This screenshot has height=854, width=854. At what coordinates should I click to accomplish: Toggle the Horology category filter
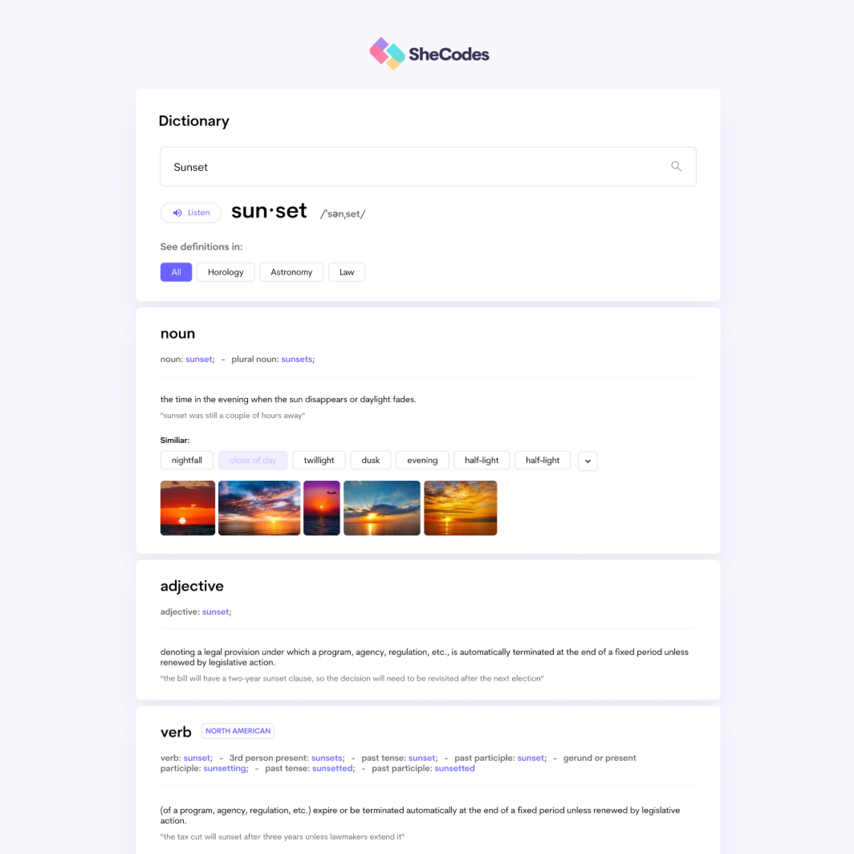(225, 272)
